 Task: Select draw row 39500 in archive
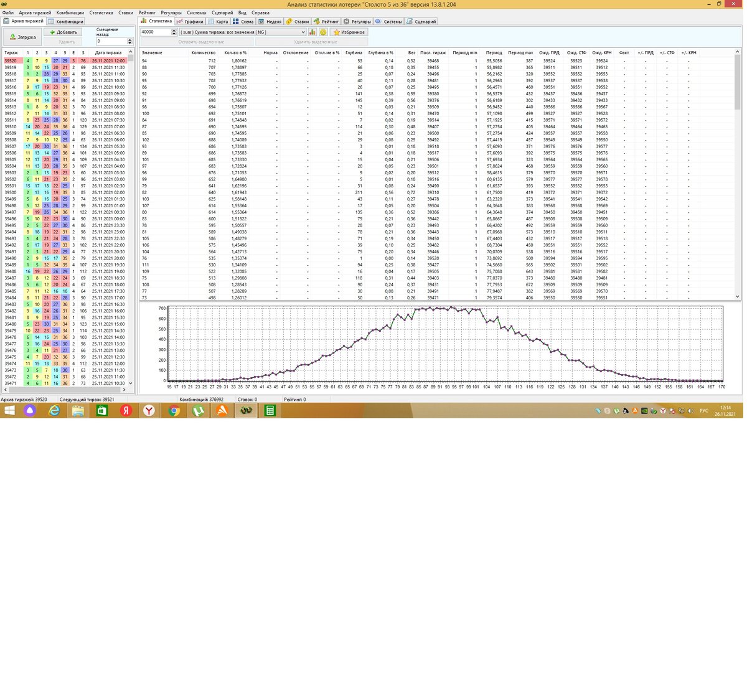click(x=65, y=192)
